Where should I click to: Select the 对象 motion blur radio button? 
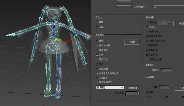(x=162, y=96)
